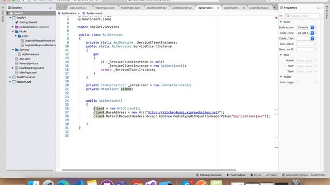Click the Getting Started rocket icon
The width and height of the screenshot is (330, 185).
16,22
